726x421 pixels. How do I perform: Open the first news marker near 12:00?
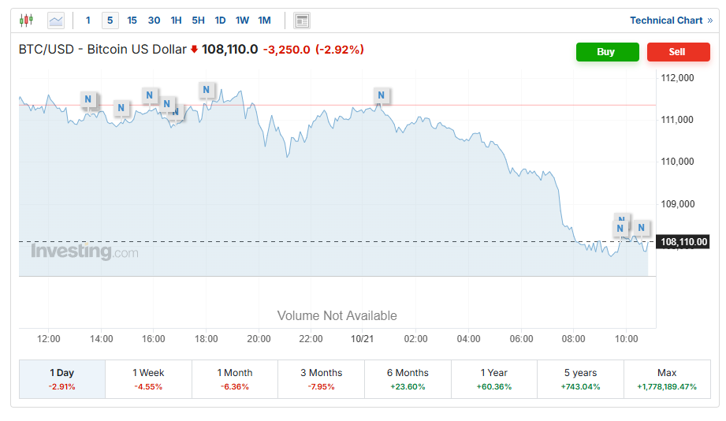(x=88, y=99)
